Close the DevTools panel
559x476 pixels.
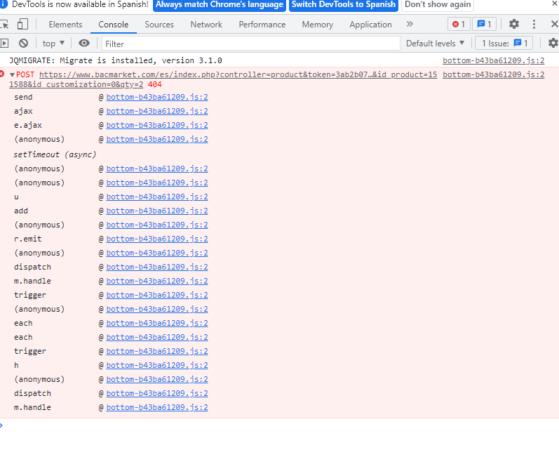554,25
